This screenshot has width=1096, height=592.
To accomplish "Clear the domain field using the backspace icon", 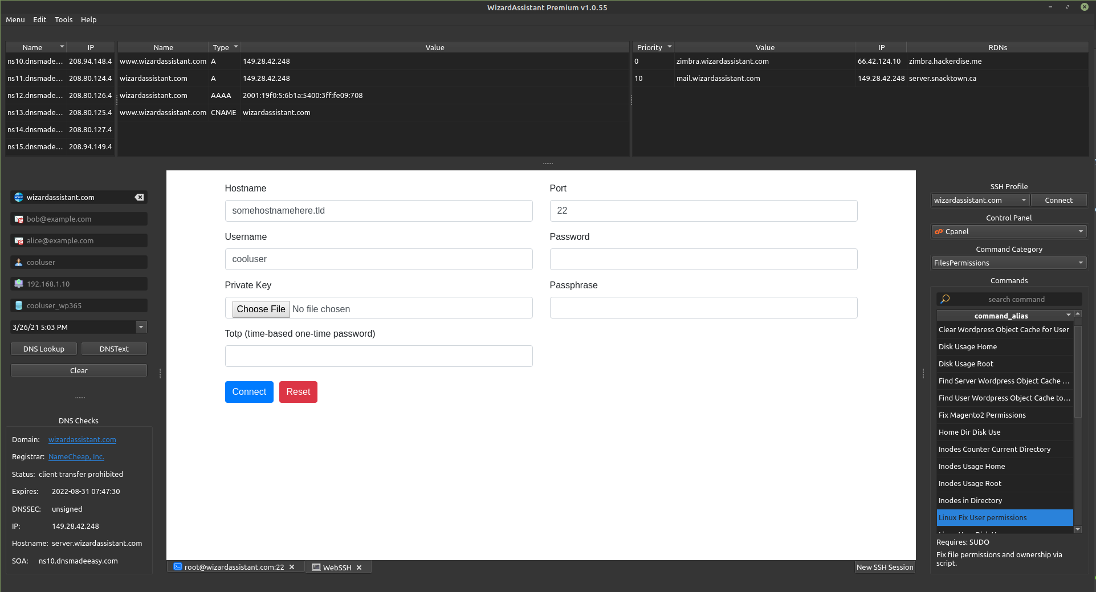I will pyautogui.click(x=138, y=197).
